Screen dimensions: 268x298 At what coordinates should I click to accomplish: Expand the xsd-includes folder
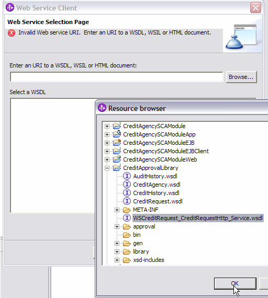(x=117, y=260)
